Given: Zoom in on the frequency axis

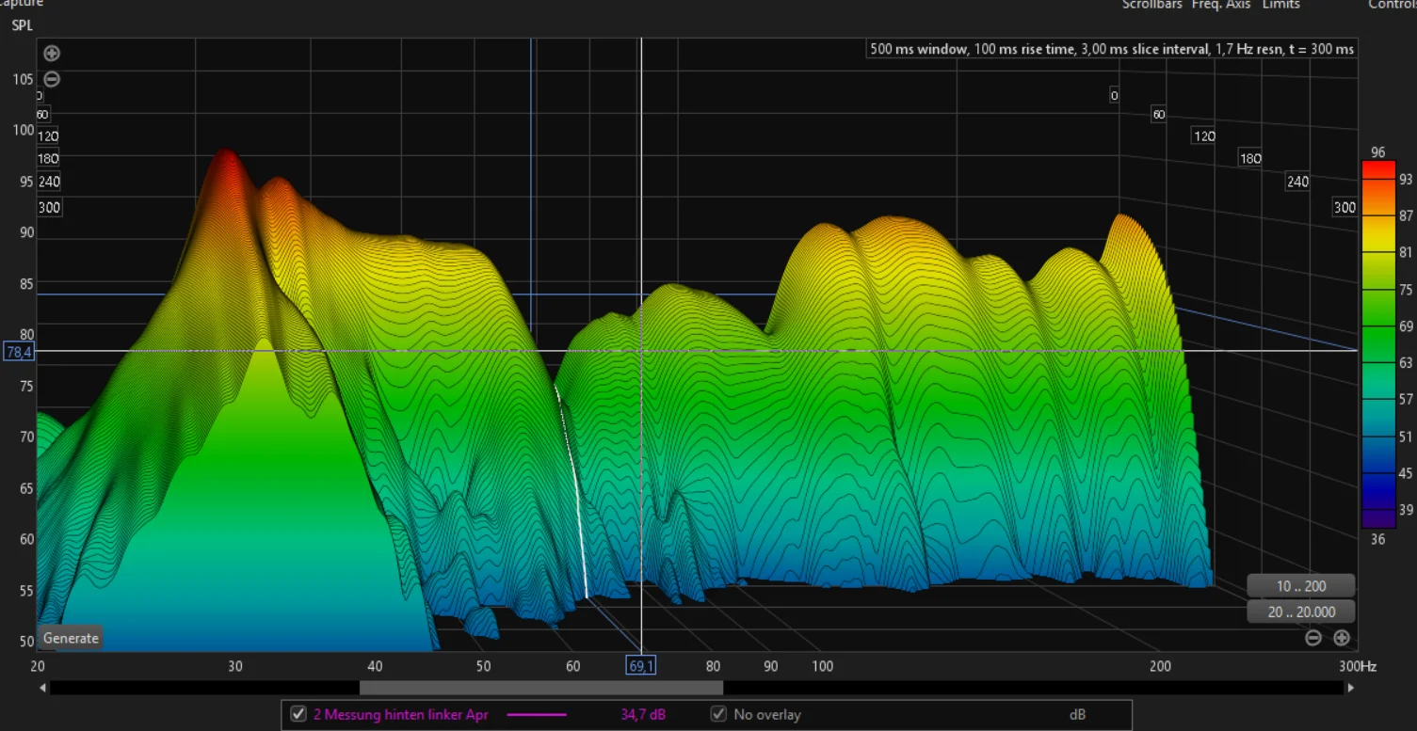Looking at the screenshot, I should click(x=1342, y=638).
